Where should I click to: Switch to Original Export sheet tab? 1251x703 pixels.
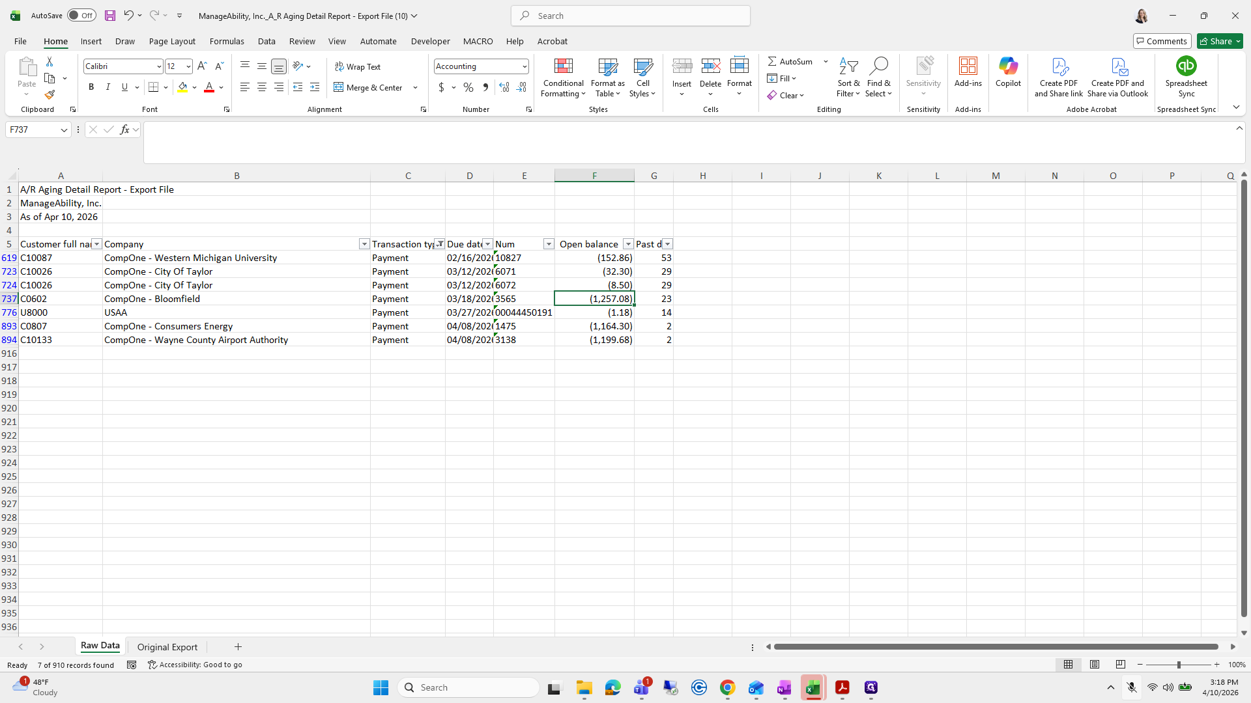(167, 647)
